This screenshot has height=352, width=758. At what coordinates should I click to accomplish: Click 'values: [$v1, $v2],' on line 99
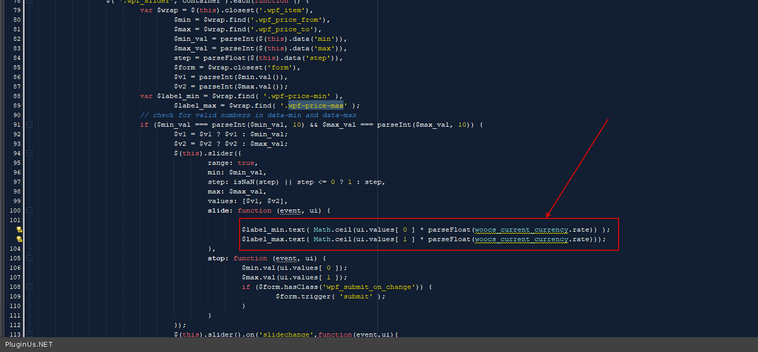tap(248, 201)
